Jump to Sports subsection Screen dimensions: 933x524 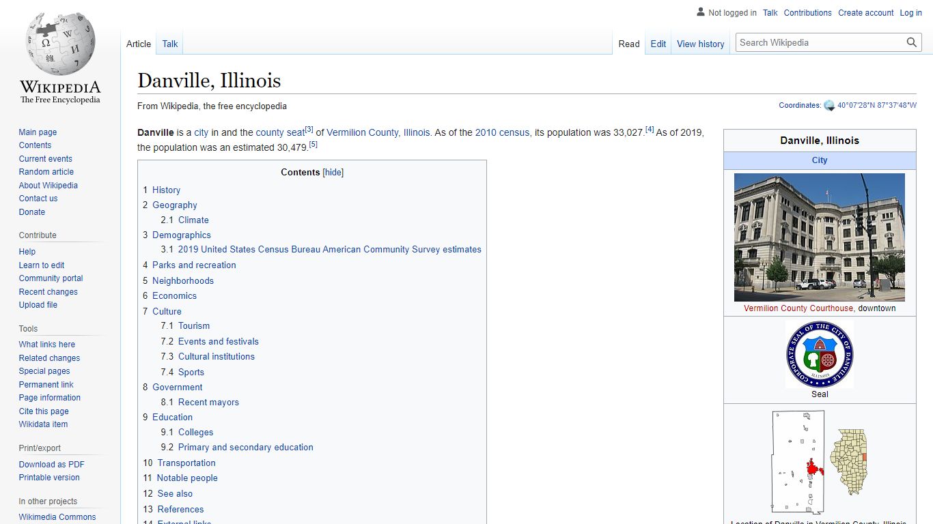click(x=191, y=372)
